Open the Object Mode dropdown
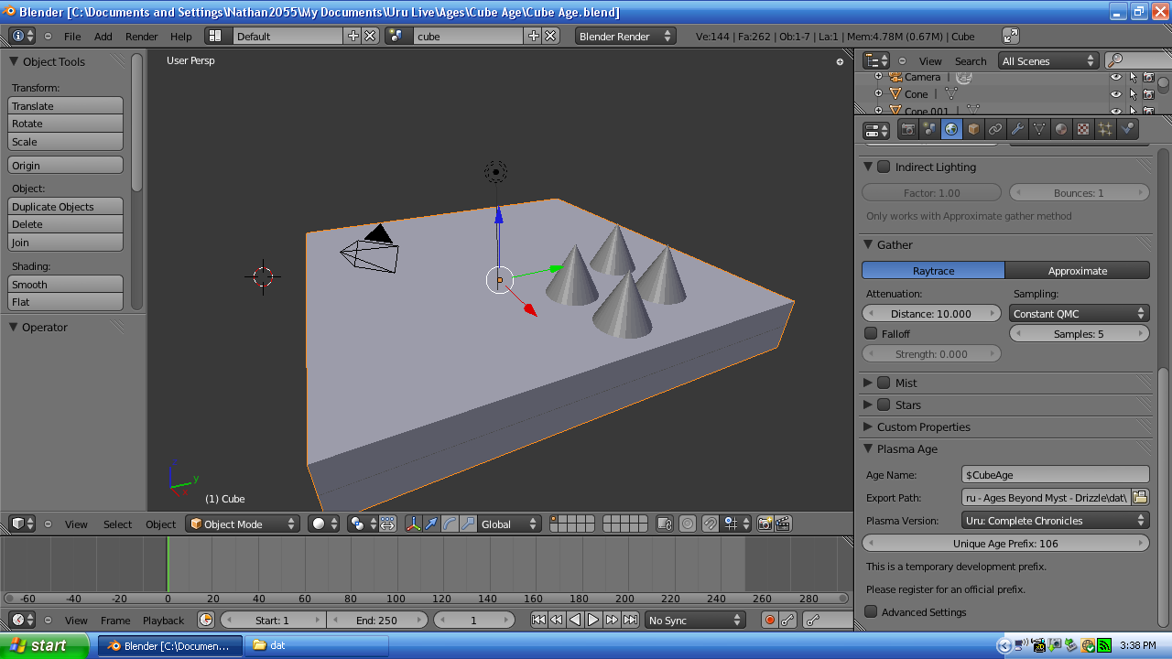Viewport: 1172px width, 659px height. [x=243, y=524]
